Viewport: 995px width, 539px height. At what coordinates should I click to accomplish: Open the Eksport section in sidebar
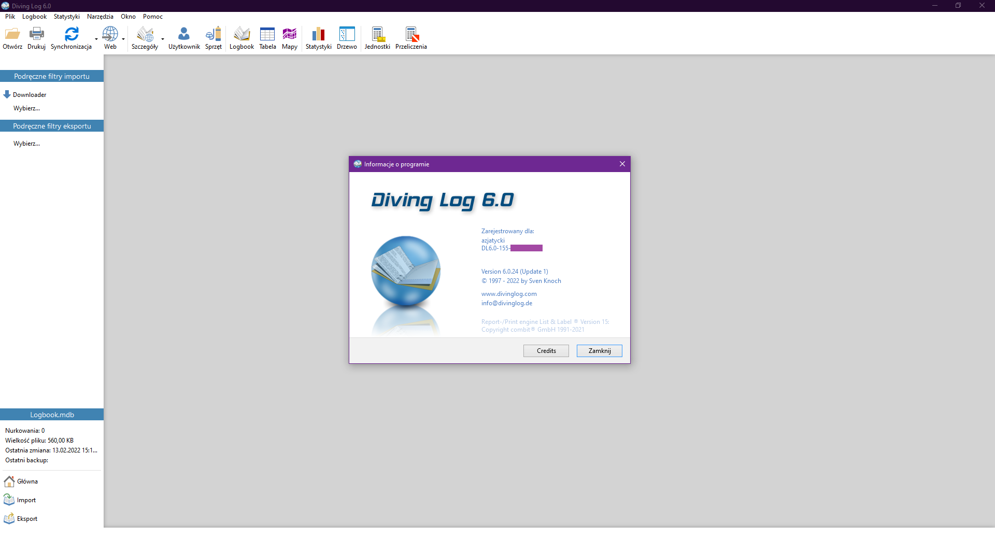coord(21,519)
